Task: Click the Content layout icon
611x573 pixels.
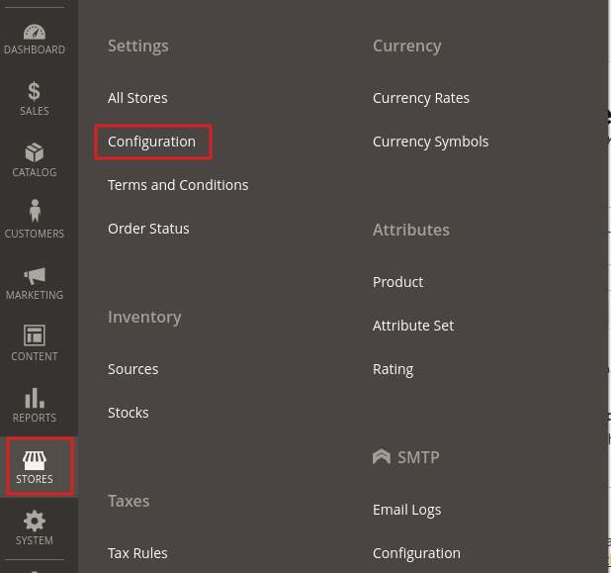Action: 35,336
